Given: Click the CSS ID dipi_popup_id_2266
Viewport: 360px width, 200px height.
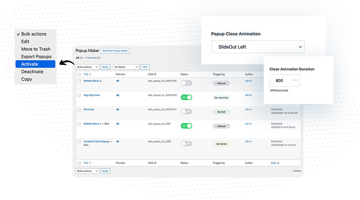Looking at the screenshot, I should (x=159, y=142).
